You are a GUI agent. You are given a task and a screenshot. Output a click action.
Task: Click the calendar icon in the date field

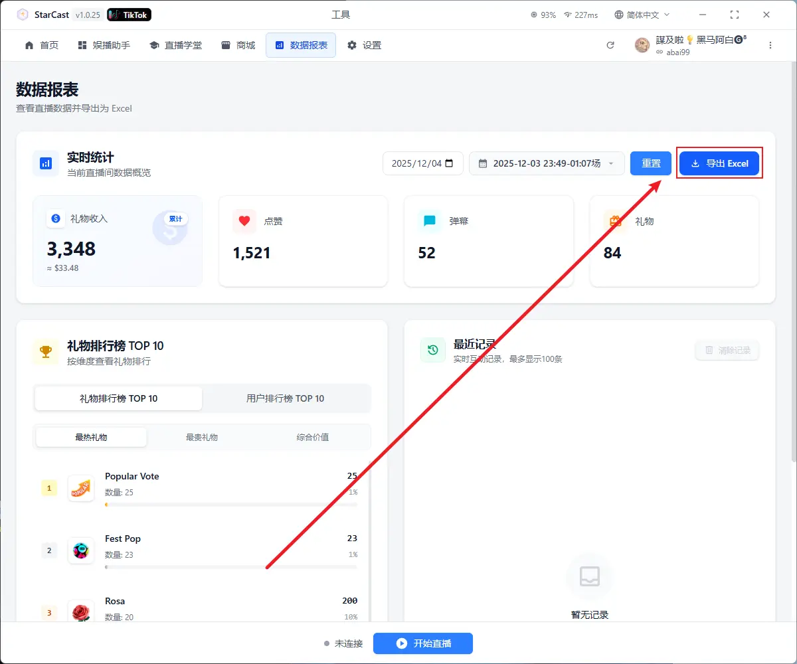449,163
